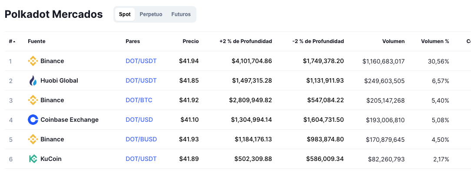Viewport: 471px width, 184px height.
Task: Click the Binance logo in the DOT/BTC row
Action: coord(33,100)
